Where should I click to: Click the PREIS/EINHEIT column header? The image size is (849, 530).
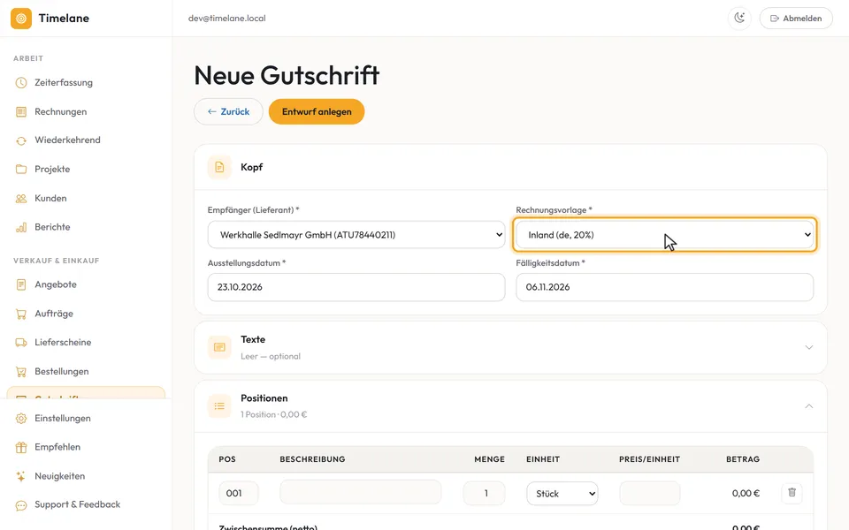pyautogui.click(x=650, y=459)
